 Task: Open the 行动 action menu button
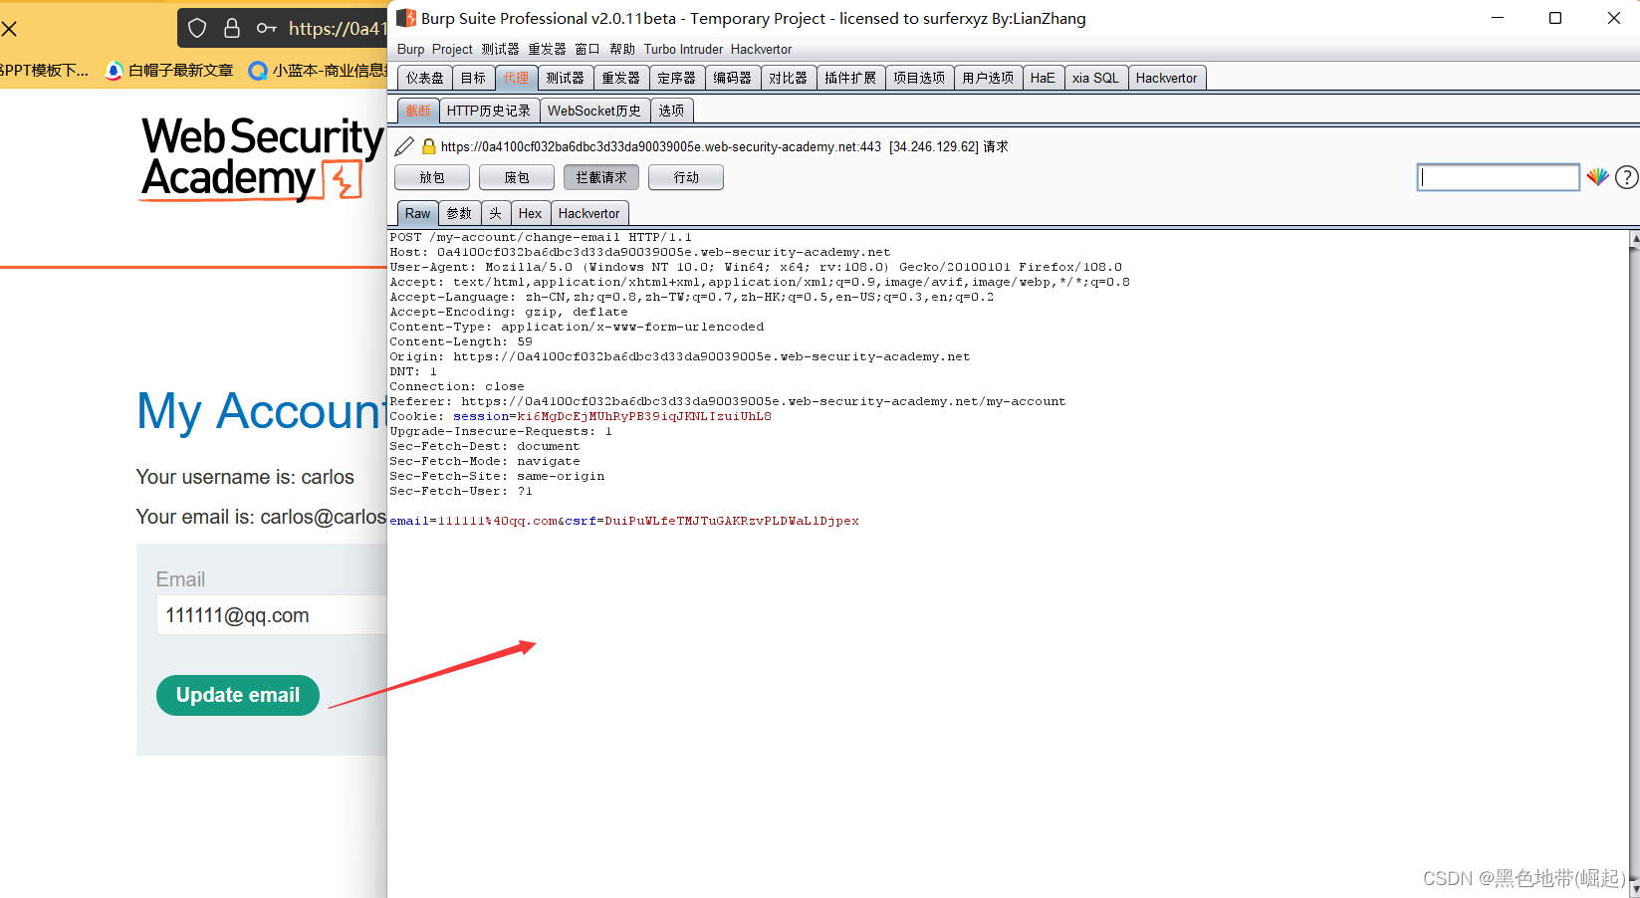tap(686, 177)
